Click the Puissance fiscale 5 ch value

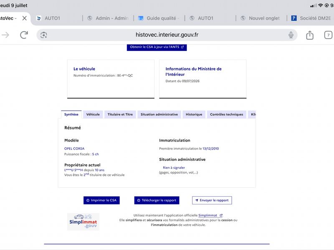pos(96,154)
